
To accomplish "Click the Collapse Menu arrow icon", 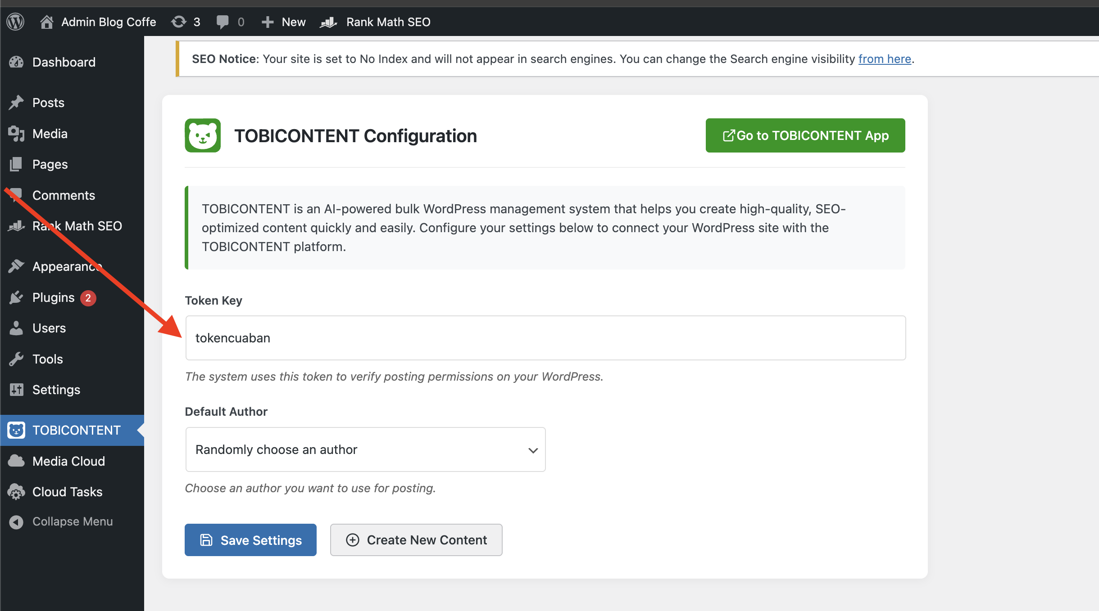I will (x=16, y=522).
